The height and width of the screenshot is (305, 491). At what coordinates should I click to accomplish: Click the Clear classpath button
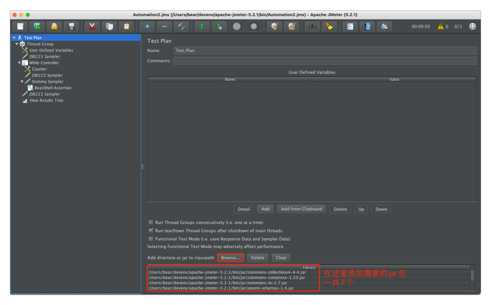[x=281, y=258]
